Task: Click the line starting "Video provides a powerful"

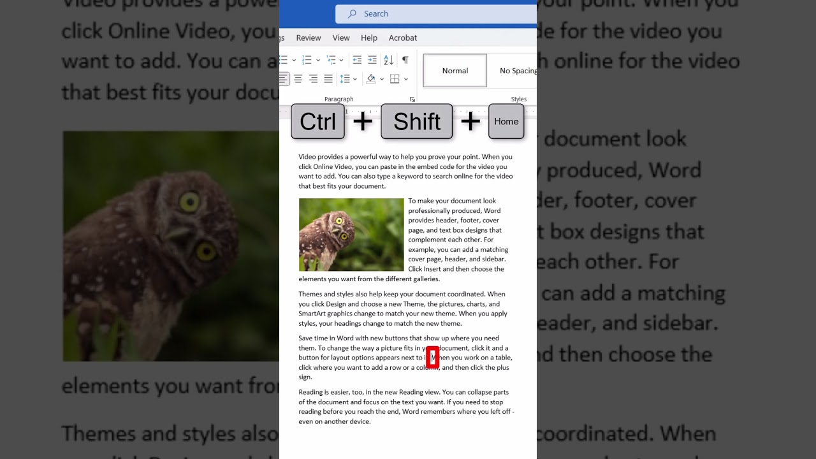Action: coord(405,157)
